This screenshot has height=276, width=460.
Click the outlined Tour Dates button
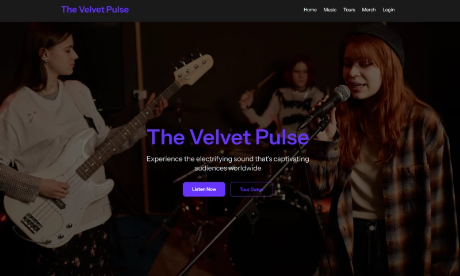[251, 189]
